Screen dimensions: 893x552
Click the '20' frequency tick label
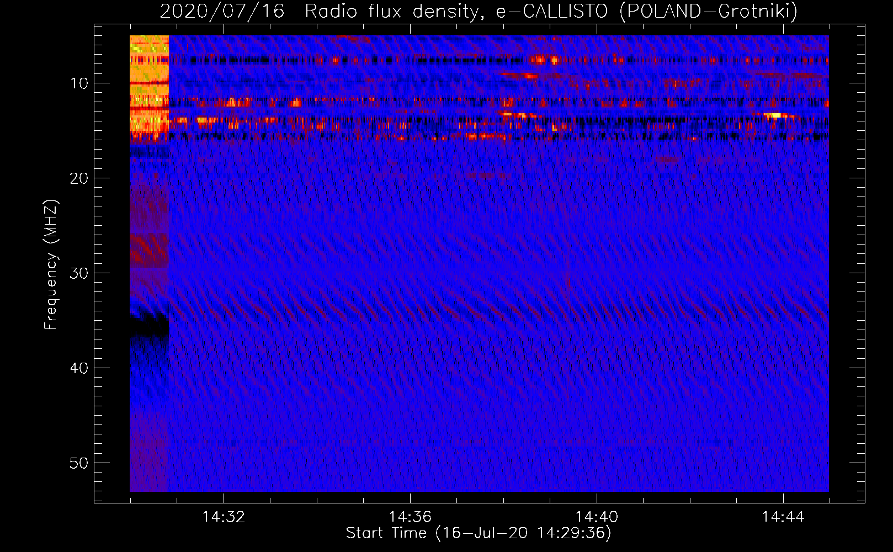pos(79,178)
